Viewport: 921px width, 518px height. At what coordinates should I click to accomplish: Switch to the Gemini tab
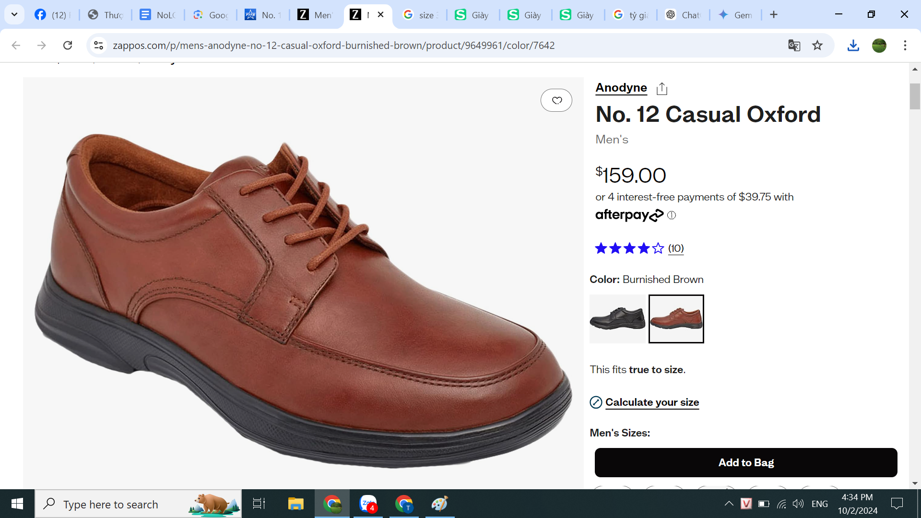pos(735,15)
